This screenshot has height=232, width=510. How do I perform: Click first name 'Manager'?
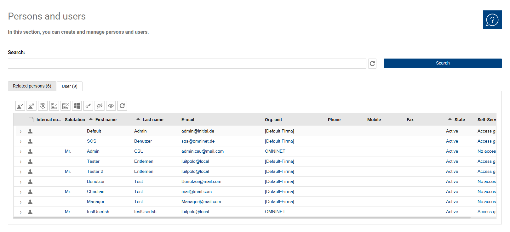95,201
